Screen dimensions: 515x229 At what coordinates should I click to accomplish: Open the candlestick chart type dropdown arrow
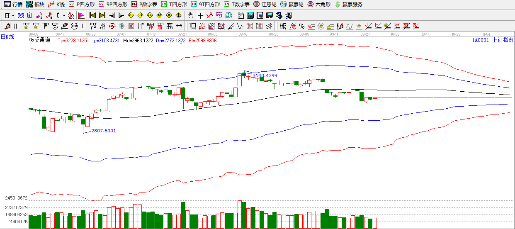click(x=64, y=15)
